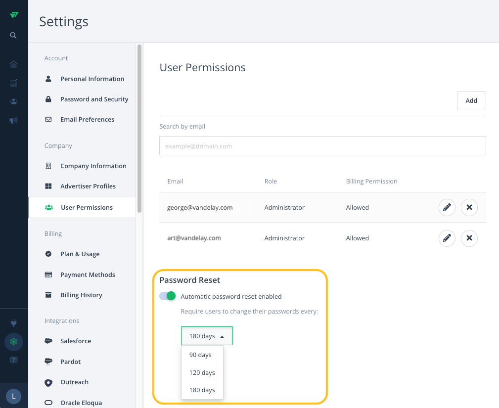This screenshot has width=499, height=408.
Task: Open integrations plug icon in the sidebar
Action: click(13, 323)
